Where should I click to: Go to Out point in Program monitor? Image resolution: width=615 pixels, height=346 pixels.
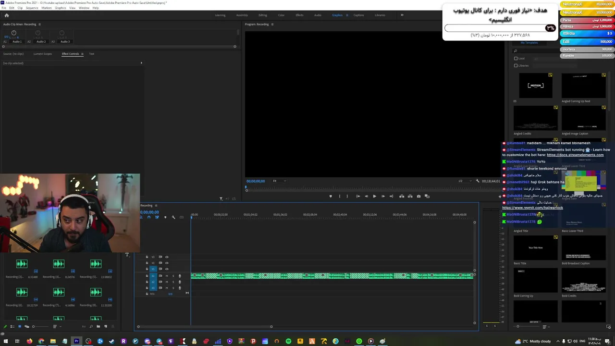point(391,196)
